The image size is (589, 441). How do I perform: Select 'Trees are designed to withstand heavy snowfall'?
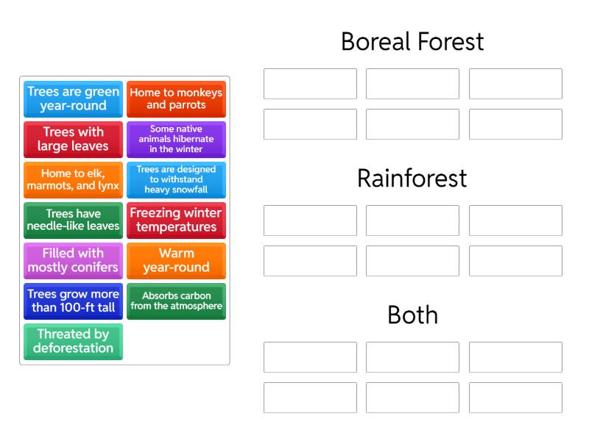tap(176, 180)
